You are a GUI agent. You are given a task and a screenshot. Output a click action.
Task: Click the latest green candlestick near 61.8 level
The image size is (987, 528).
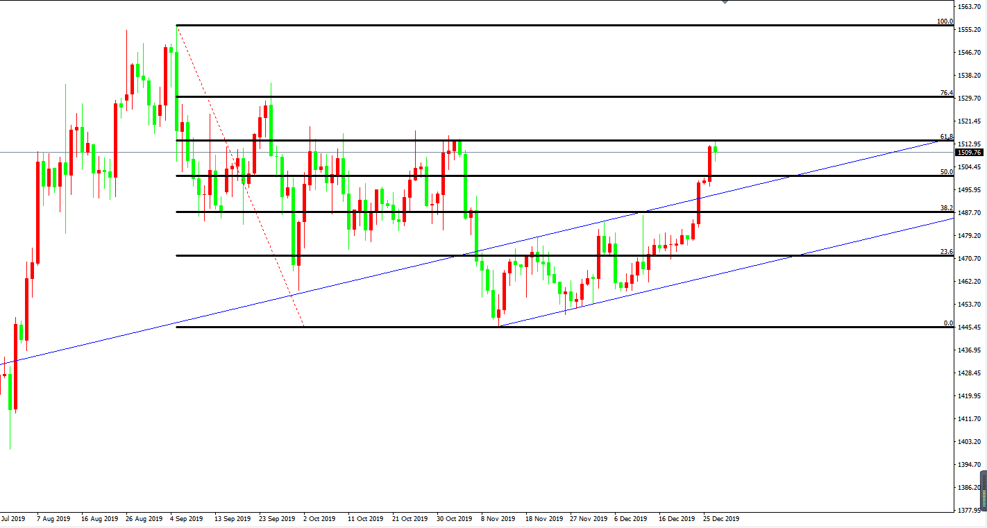click(x=715, y=151)
